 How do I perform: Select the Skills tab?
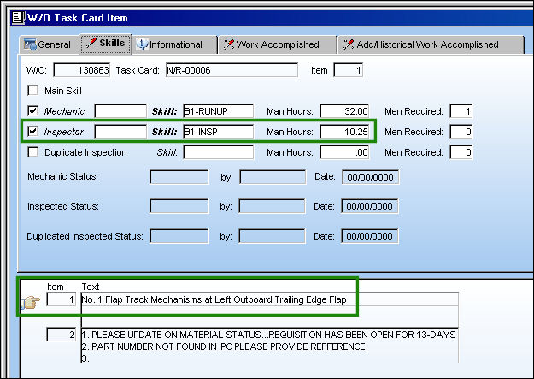(106, 44)
